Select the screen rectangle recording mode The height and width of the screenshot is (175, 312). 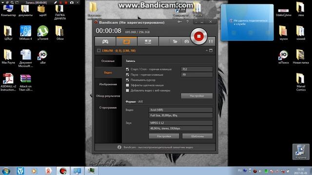click(x=127, y=41)
